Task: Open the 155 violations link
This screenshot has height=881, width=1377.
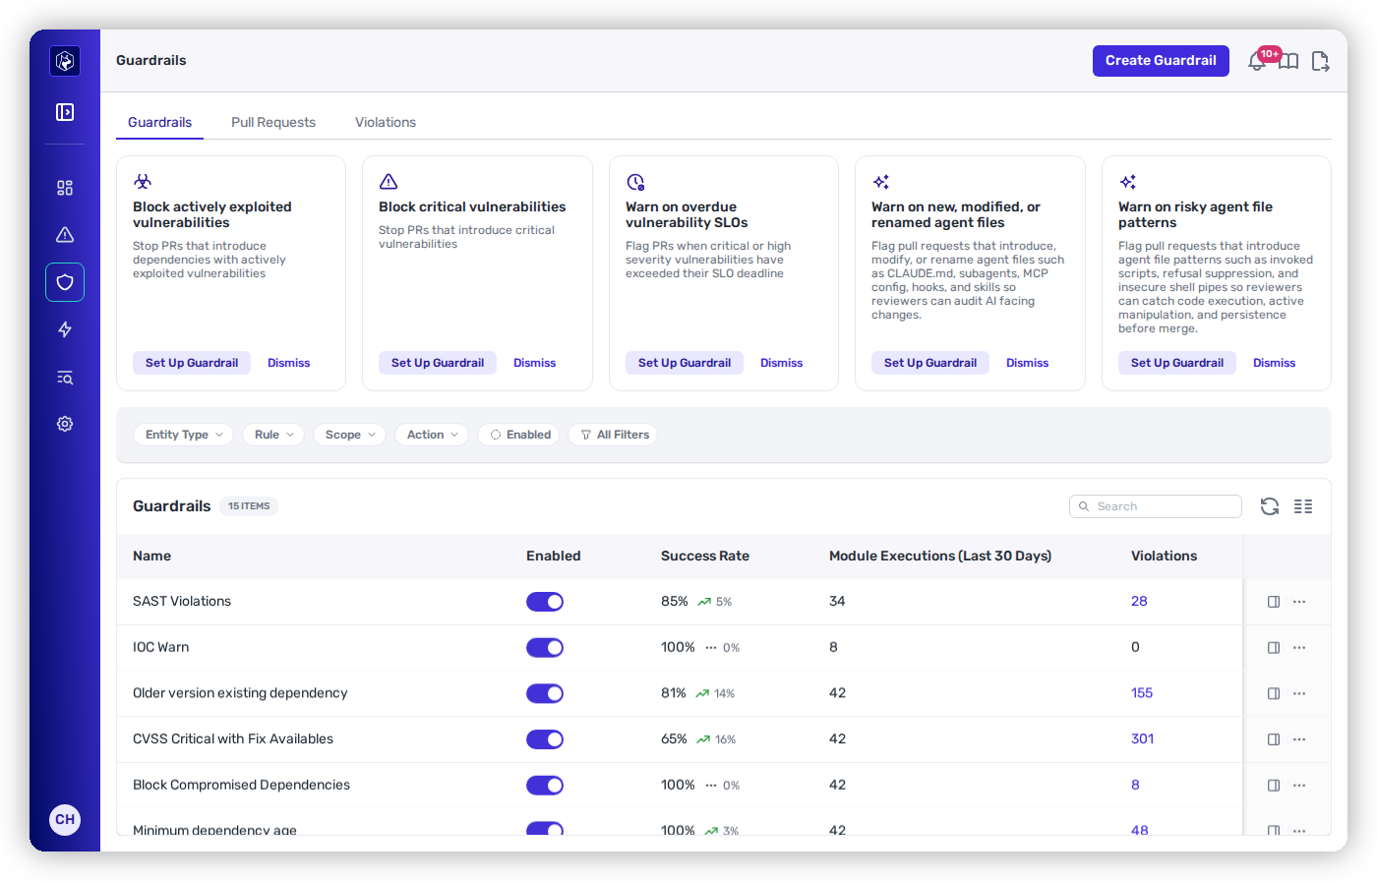Action: pyautogui.click(x=1142, y=693)
